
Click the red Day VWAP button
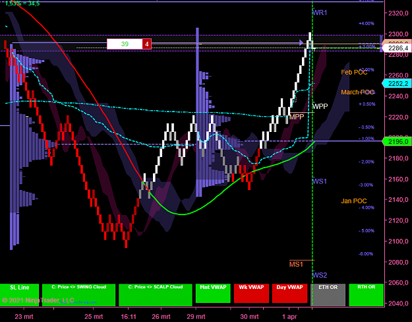pos(289,294)
